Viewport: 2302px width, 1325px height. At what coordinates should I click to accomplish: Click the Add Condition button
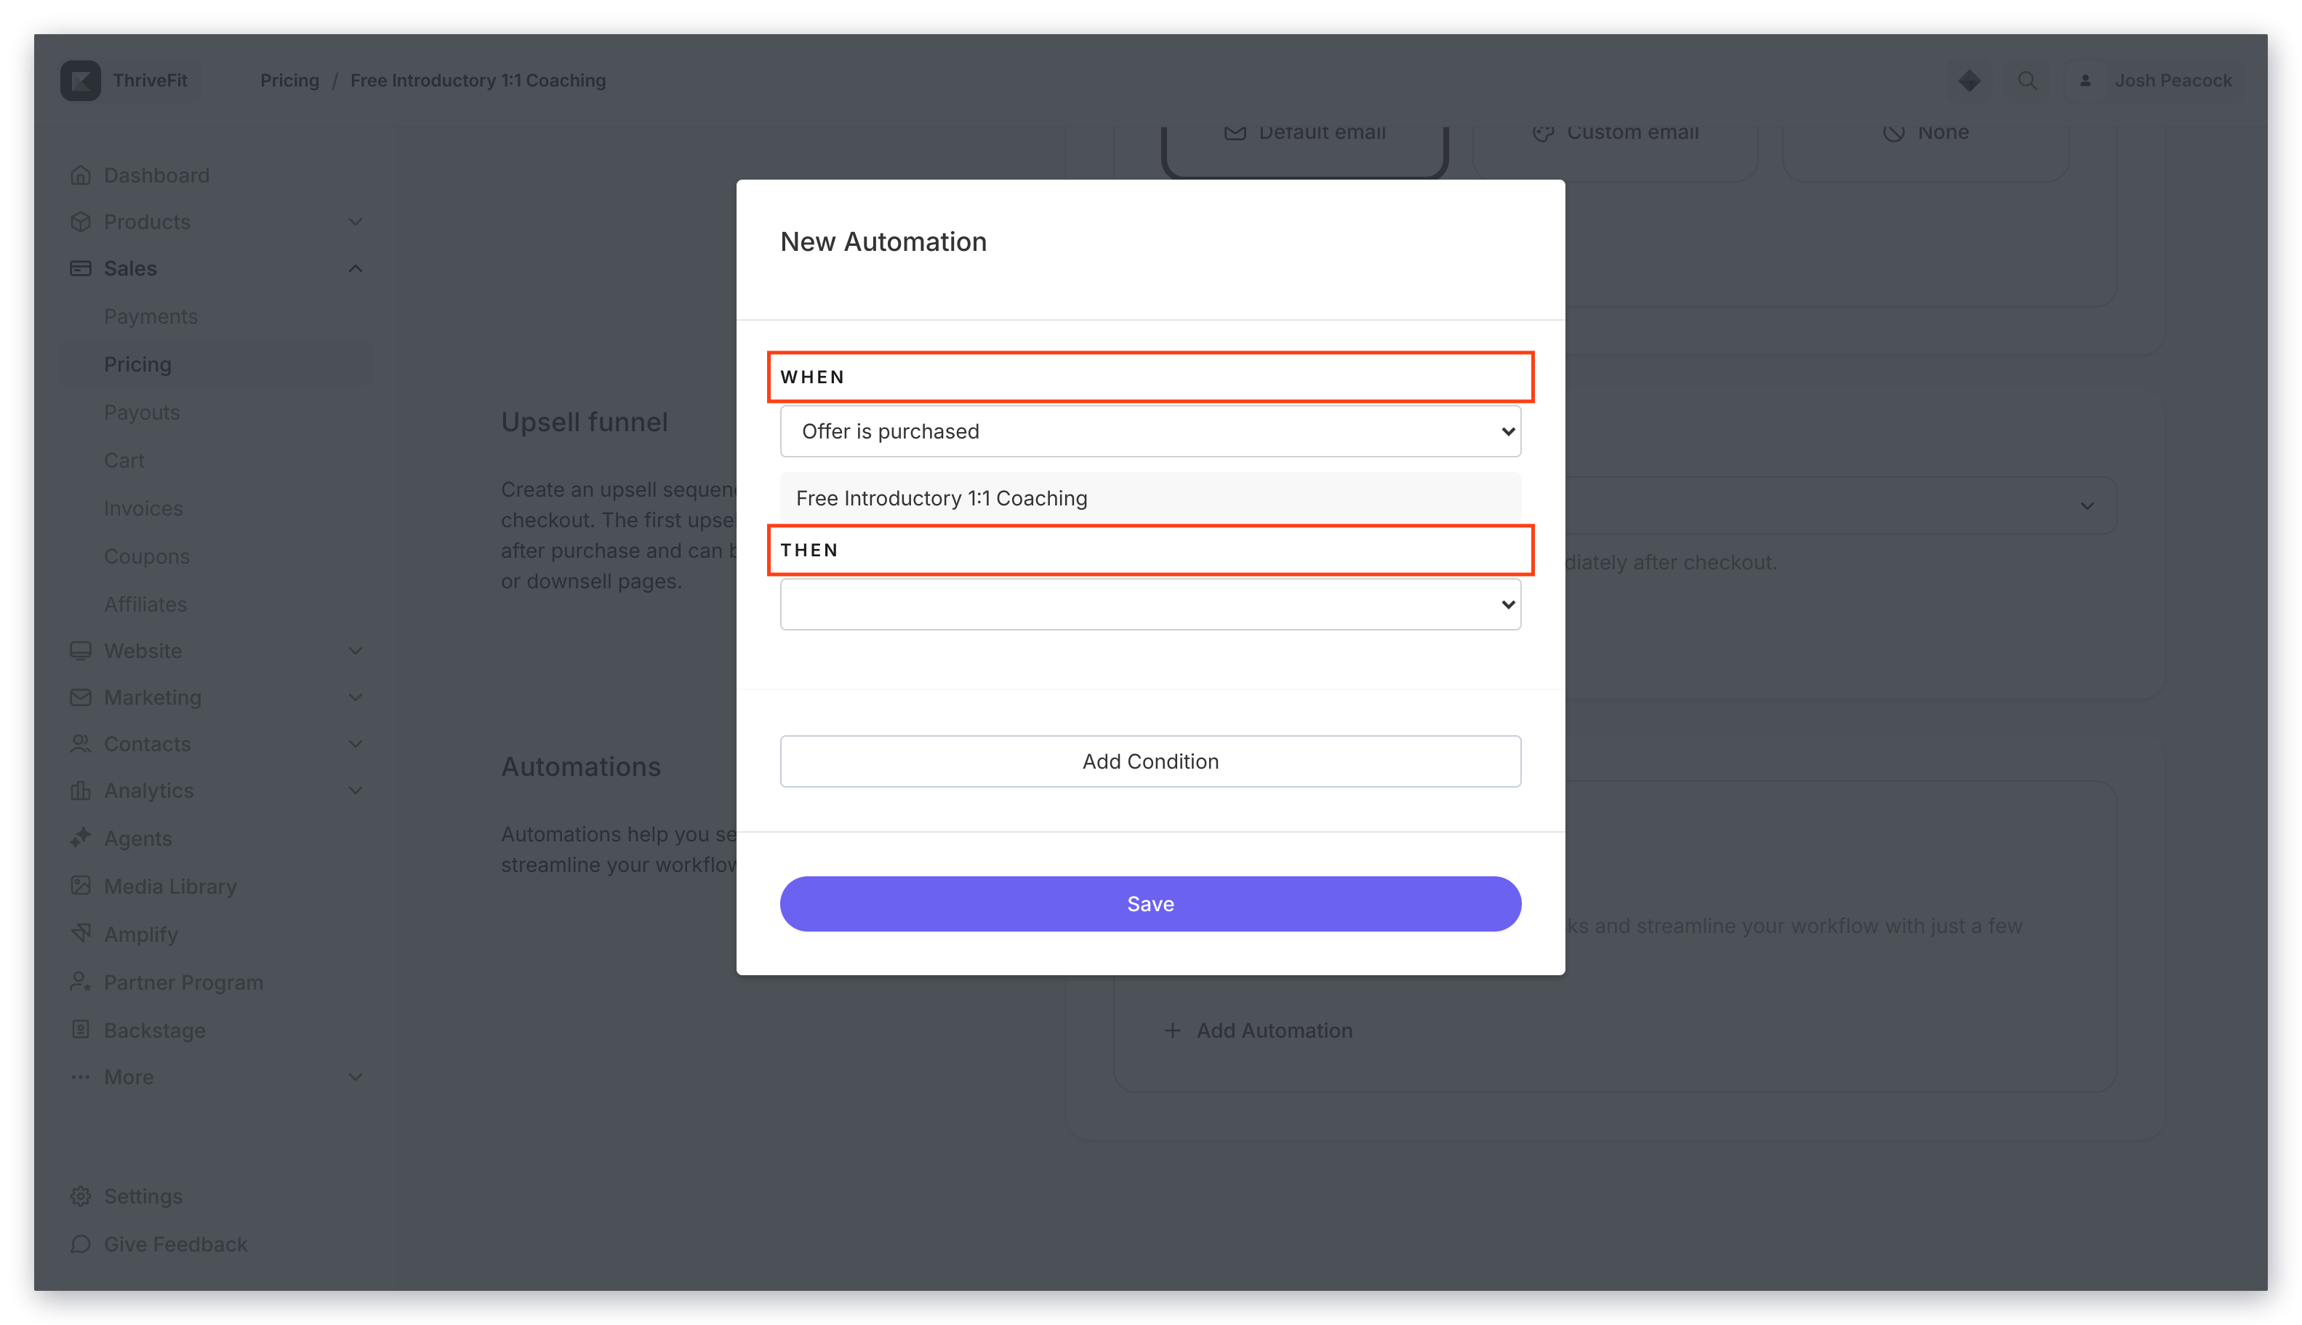pos(1150,761)
